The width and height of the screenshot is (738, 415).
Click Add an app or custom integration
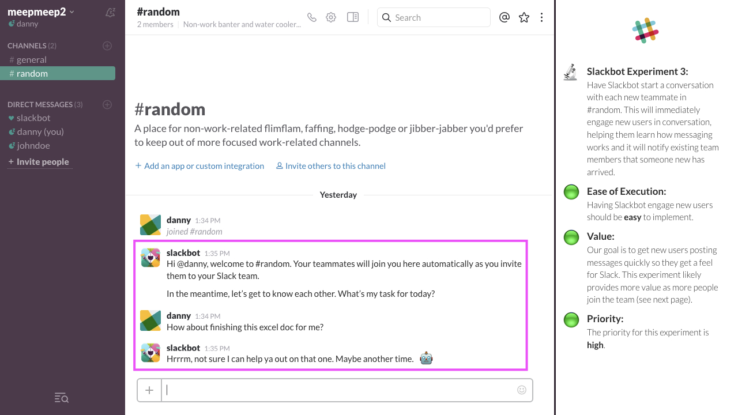(x=199, y=166)
